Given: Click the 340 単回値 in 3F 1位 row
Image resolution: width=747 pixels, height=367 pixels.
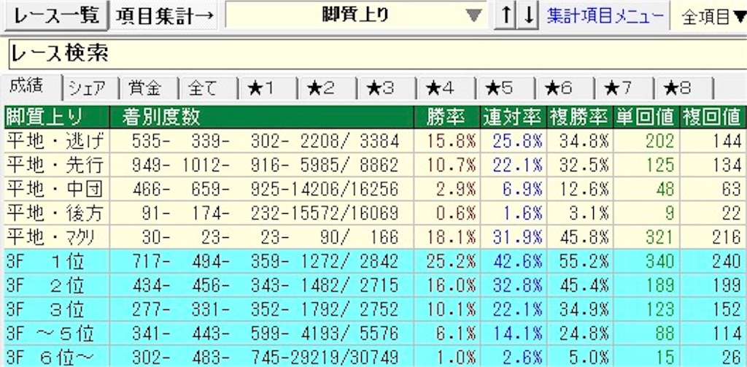Looking at the screenshot, I should click(x=646, y=260).
